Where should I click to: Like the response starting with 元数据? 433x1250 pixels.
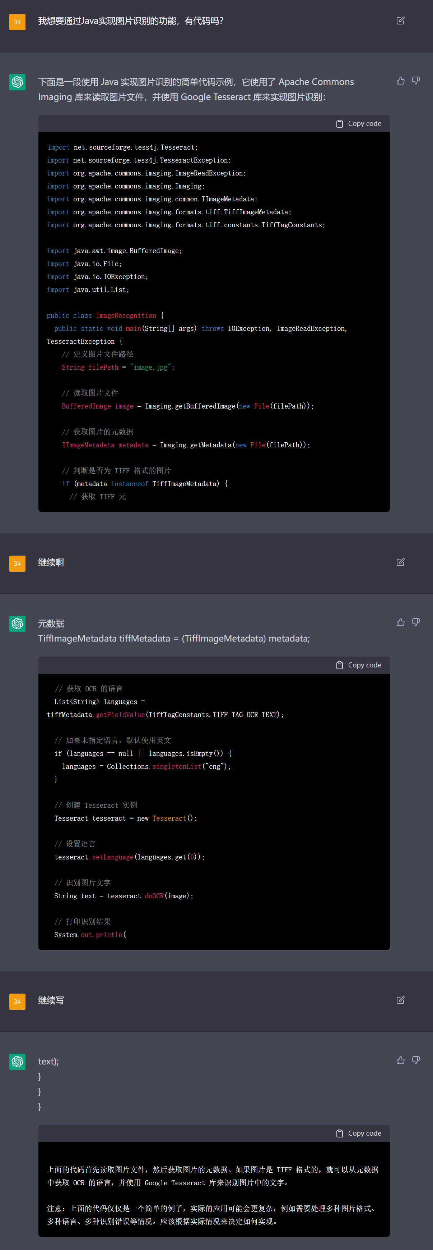coord(400,622)
